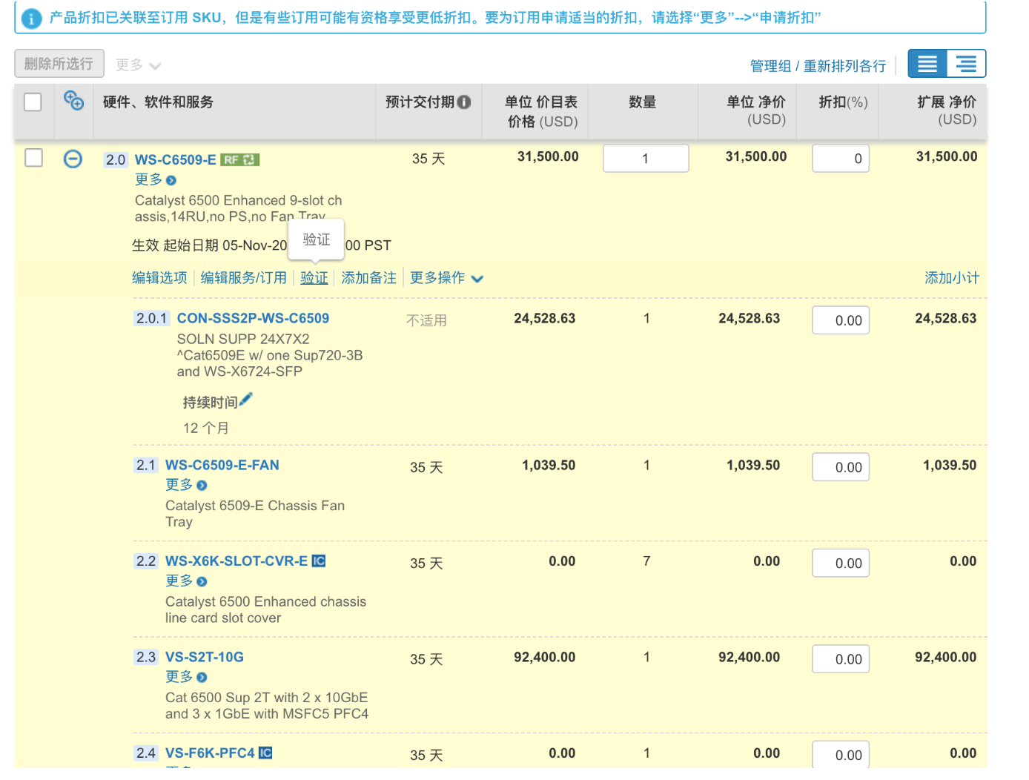Click discount field for WS-C6509-E-FAN
Viewport: 1029px width, 780px height.
[841, 467]
